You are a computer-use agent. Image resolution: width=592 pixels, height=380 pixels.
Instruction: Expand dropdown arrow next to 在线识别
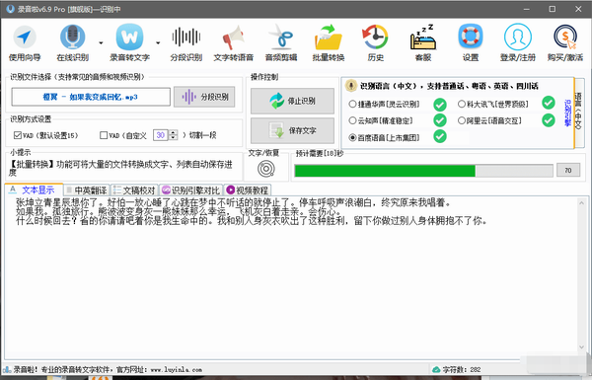click(x=101, y=43)
